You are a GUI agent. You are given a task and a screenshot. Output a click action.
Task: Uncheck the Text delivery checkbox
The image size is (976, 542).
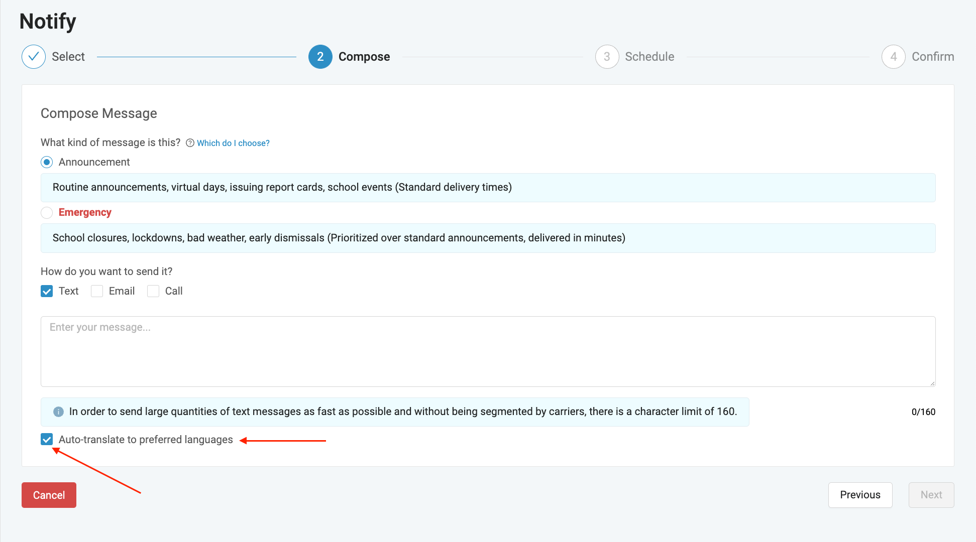[47, 291]
